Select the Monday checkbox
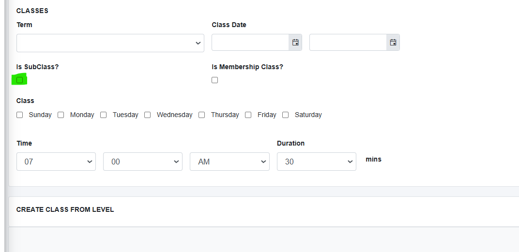 [x=61, y=115]
